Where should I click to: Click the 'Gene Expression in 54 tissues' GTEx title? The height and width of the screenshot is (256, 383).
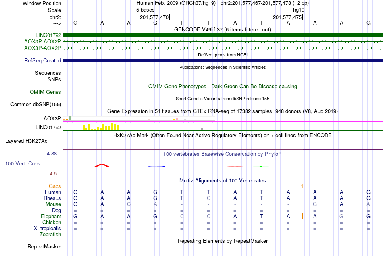[x=223, y=111]
